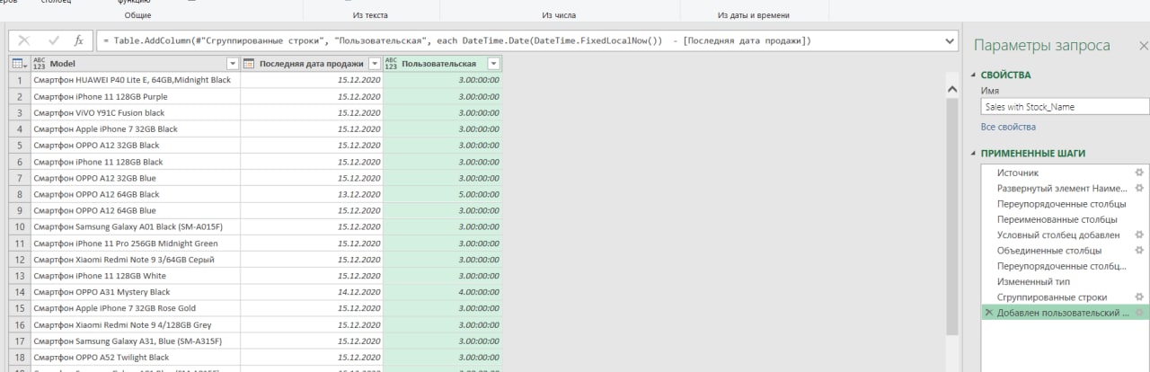This screenshot has height=372, width=1150.
Task: Click cell Смартфон HUAWEI P40 Lite E, 64GB,Midnight Black
Action: (136, 80)
